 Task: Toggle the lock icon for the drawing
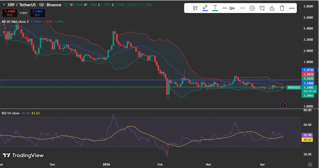272,8
